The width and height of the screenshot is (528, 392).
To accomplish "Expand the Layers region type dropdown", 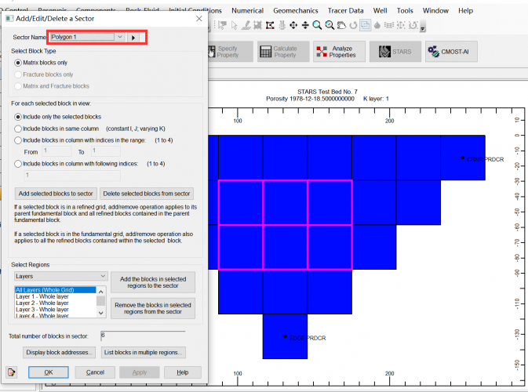I will click(103, 276).
